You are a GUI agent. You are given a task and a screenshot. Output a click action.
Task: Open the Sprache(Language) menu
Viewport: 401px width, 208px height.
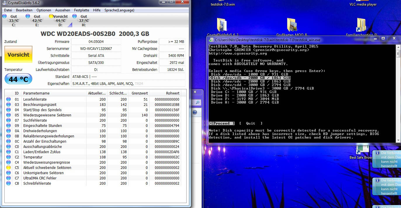pyautogui.click(x=119, y=10)
